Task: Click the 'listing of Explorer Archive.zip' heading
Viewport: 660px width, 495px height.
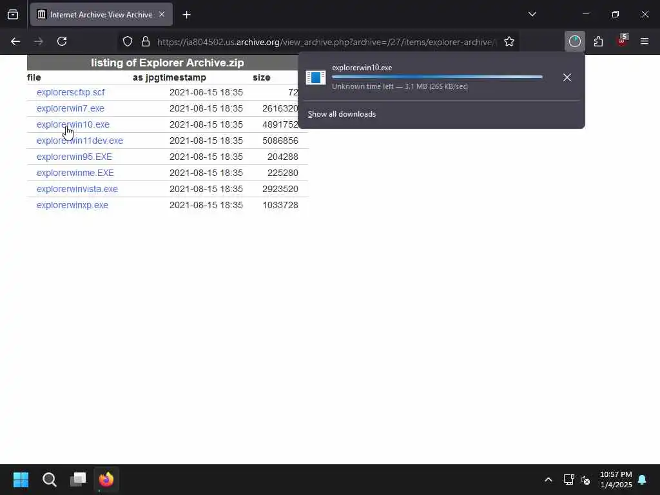Action: 167,63
